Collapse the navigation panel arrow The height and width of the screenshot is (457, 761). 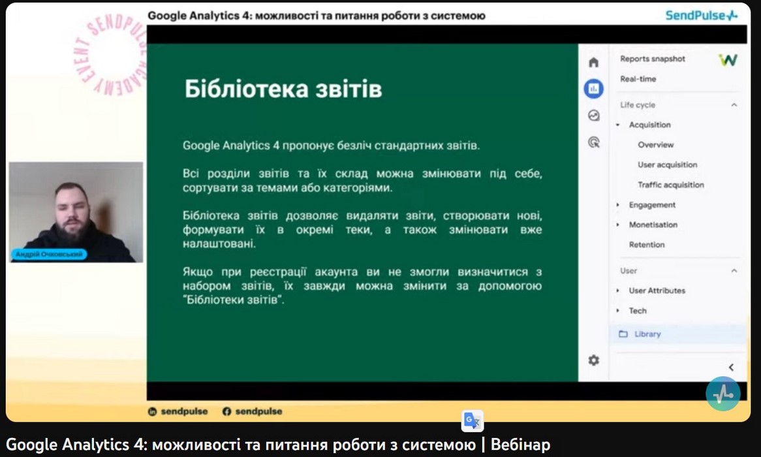[731, 368]
